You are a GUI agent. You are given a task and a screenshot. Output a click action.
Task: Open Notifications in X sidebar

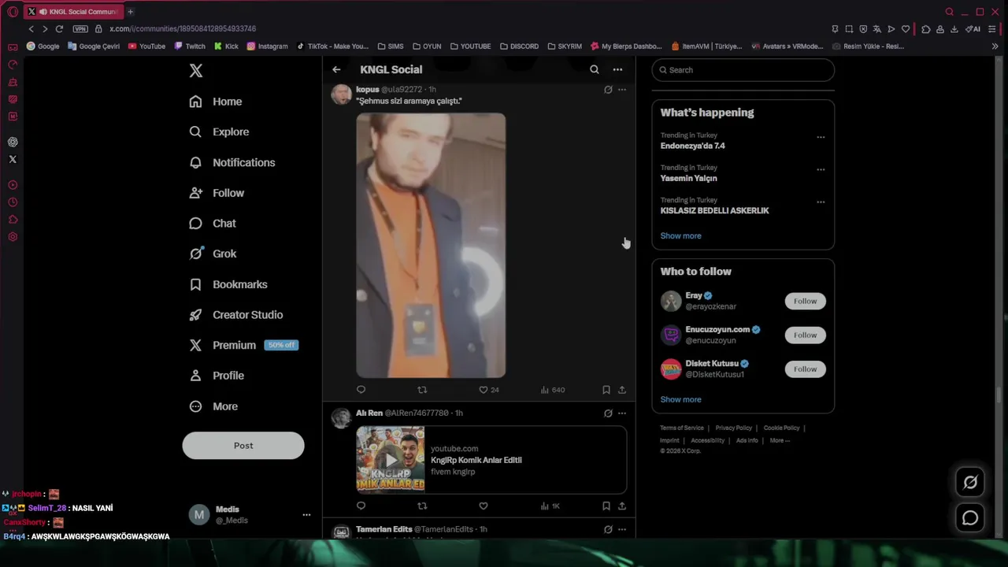point(232,162)
